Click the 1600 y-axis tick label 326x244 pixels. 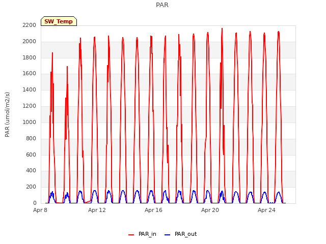coord(30,74)
